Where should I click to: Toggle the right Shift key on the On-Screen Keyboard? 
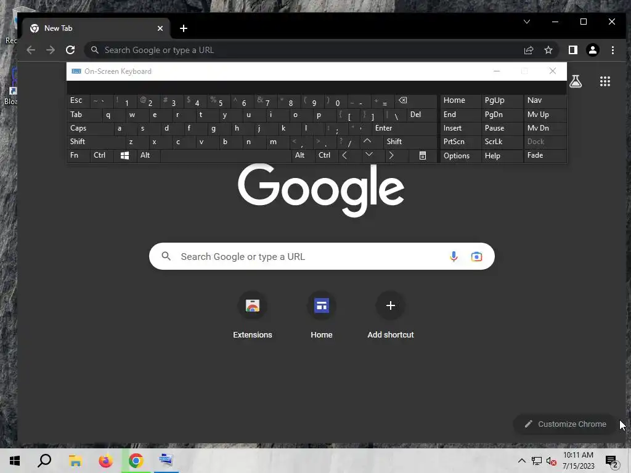[x=410, y=142]
